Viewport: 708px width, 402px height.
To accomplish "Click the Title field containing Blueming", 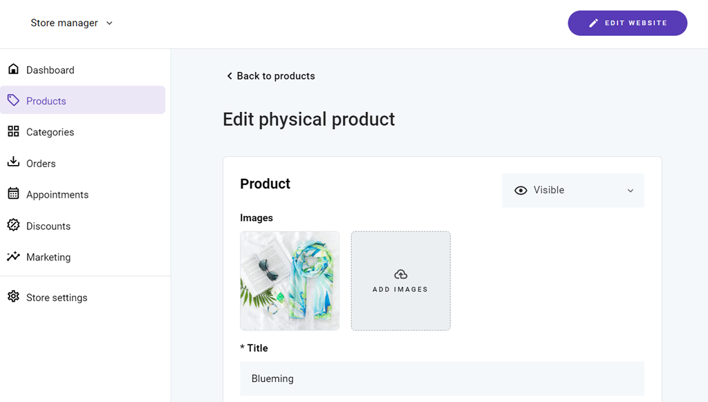I will [442, 379].
